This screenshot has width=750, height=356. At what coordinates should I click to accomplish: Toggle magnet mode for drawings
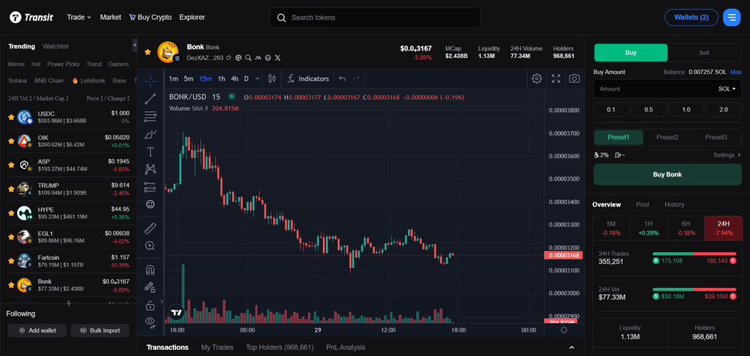(150, 270)
